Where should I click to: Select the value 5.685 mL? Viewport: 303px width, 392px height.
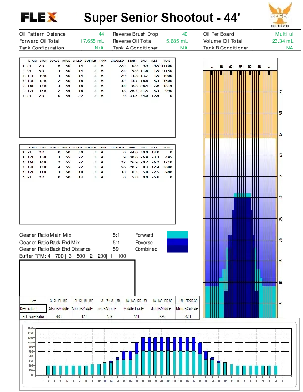(177, 41)
